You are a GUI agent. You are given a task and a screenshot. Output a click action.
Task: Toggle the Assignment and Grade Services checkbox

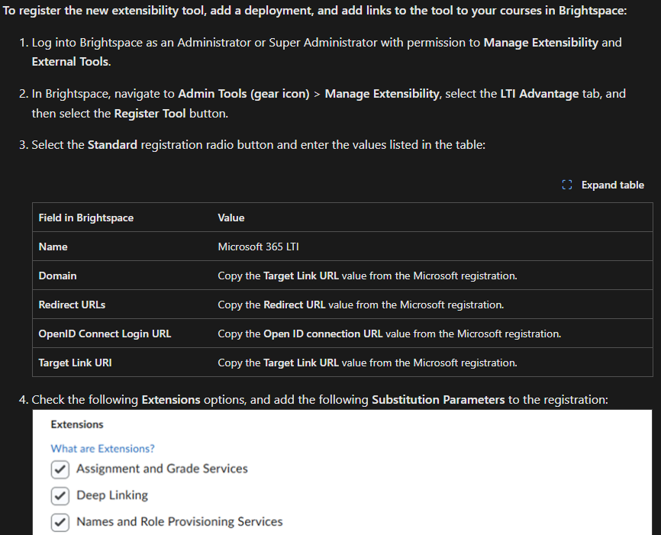pyautogui.click(x=60, y=469)
